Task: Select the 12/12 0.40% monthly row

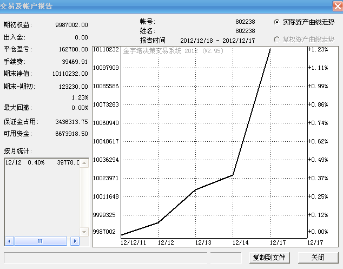Action: coord(42,162)
